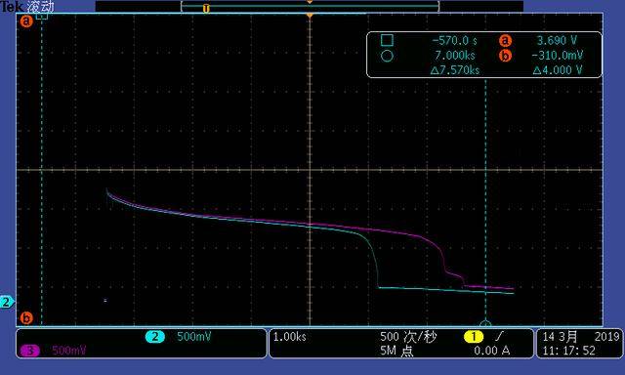Select the magenta channel 3 badge
Viewport: 625px width, 375px height.
tap(30, 351)
